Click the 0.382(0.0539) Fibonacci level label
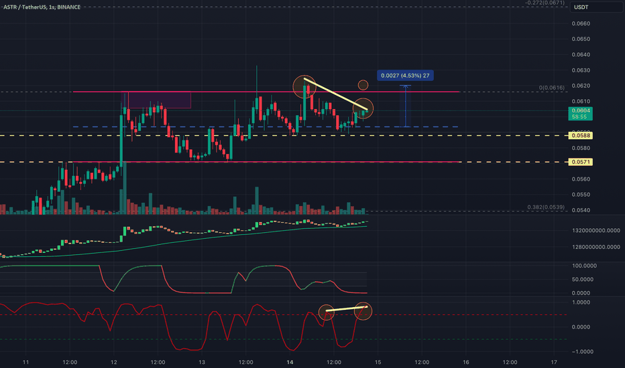This screenshot has height=368, width=625. (546, 207)
